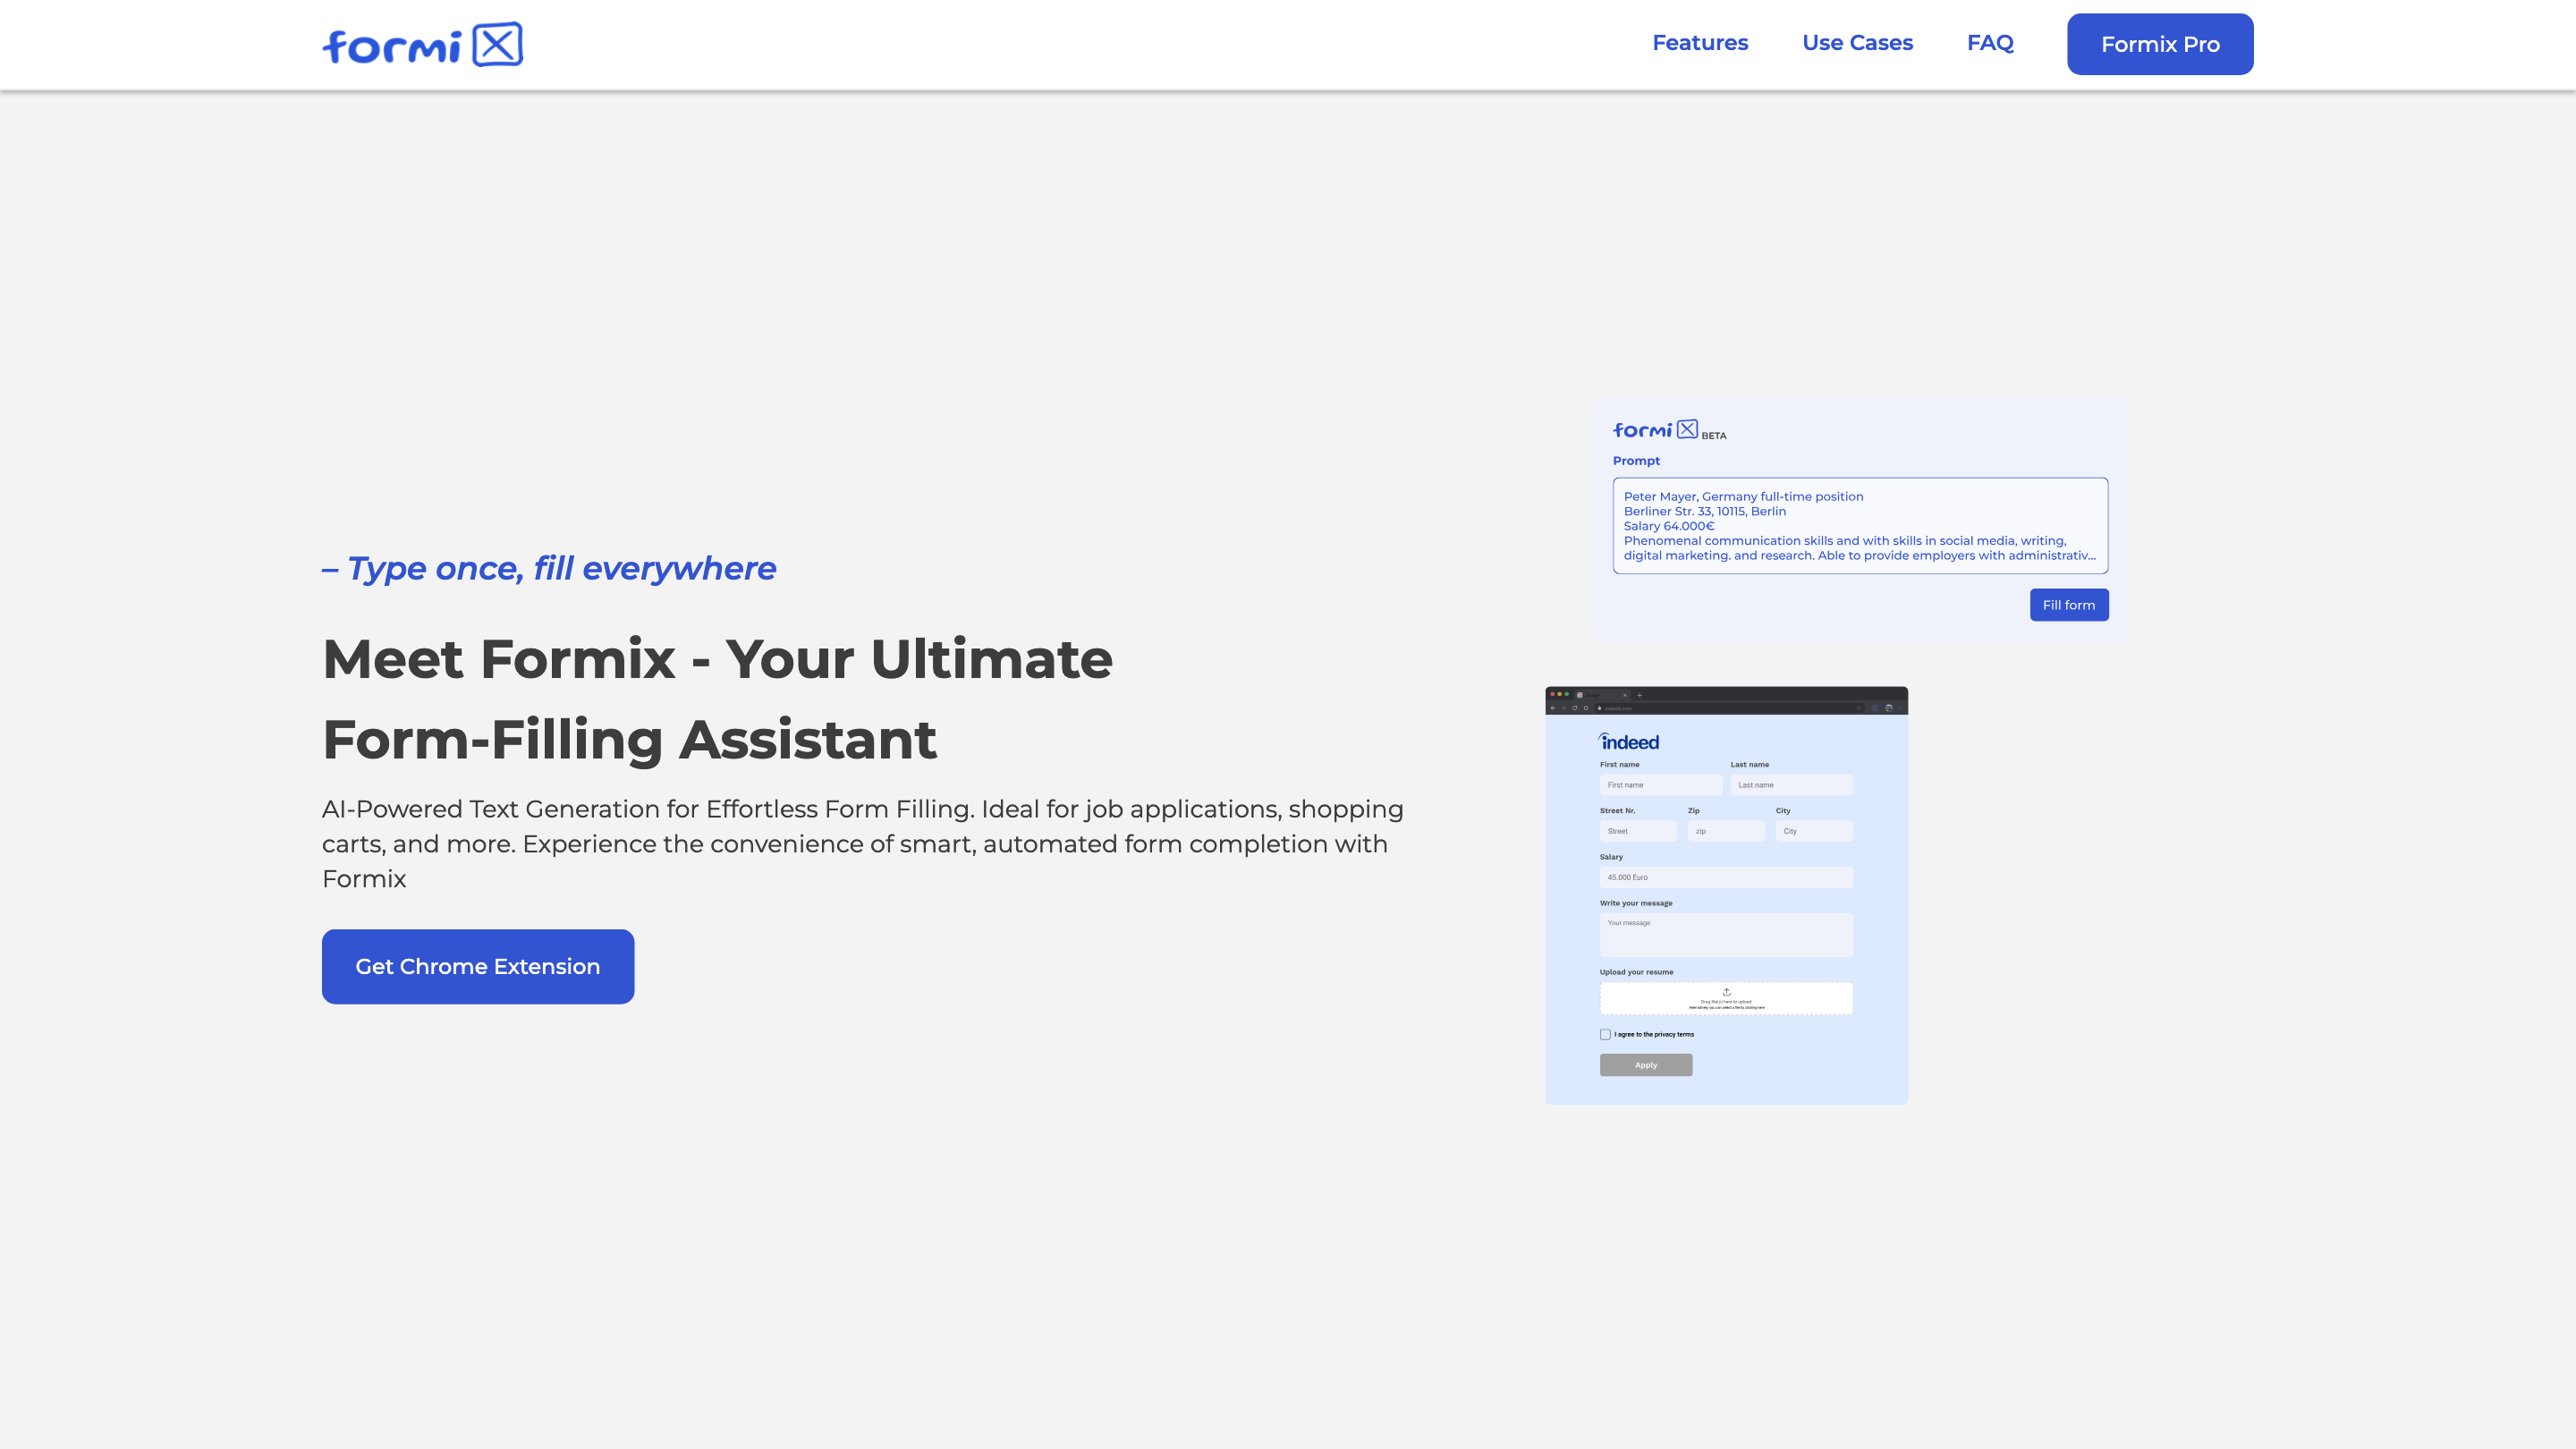Open the Features navigation link

click(1699, 43)
